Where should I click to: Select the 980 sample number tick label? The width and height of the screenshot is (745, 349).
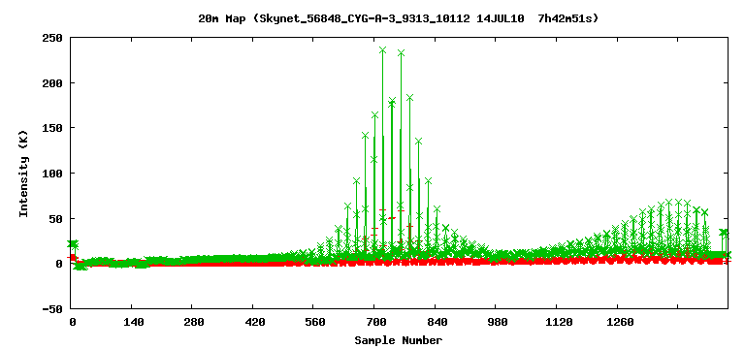[x=498, y=323]
